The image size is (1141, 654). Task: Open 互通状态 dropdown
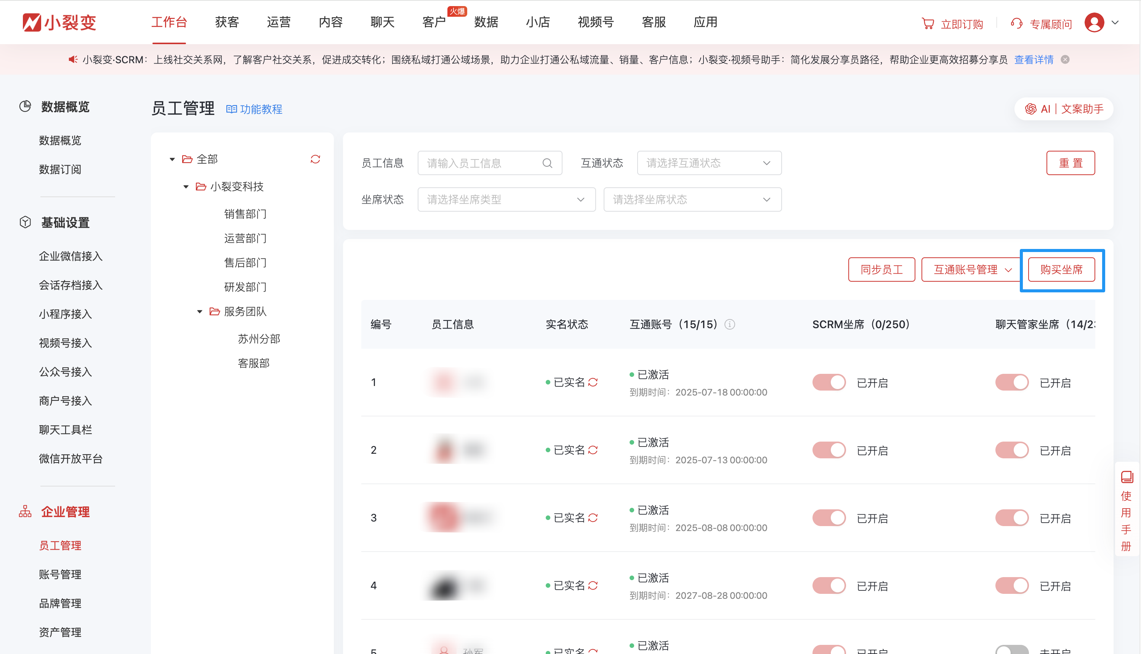710,163
